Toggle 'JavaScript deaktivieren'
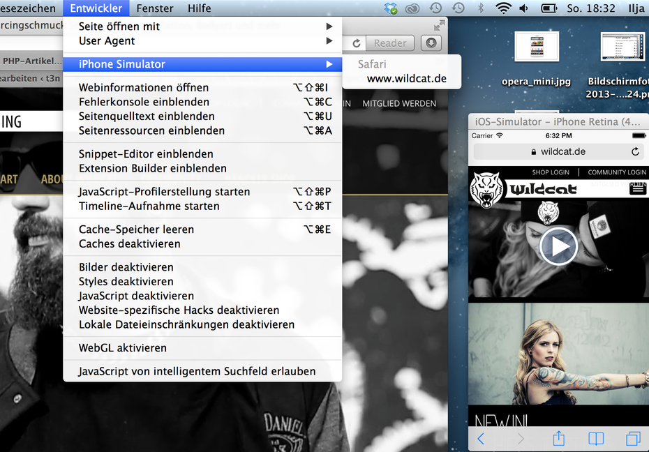649x452 pixels. point(202,296)
